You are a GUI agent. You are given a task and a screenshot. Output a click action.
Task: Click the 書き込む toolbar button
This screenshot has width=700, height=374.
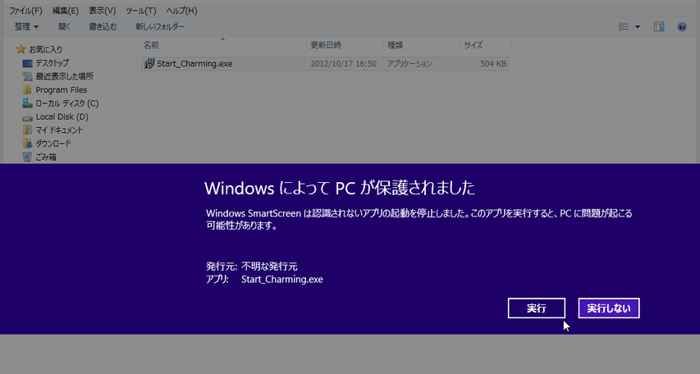pyautogui.click(x=103, y=27)
